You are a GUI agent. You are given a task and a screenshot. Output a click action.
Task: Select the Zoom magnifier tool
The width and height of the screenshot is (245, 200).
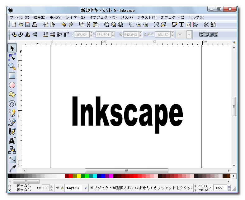12,66
